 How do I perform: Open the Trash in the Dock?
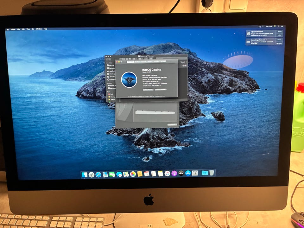tap(212, 173)
